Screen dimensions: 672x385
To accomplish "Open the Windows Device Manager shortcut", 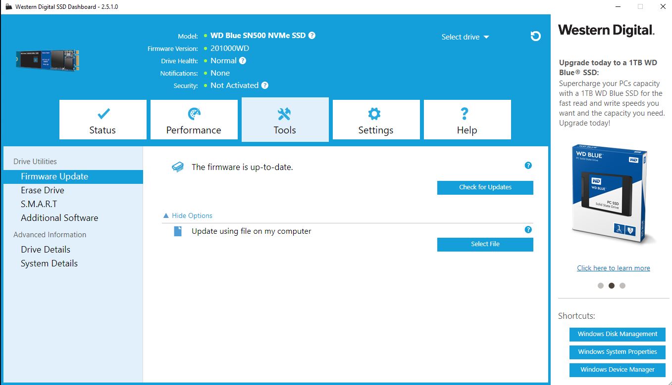I will click(x=618, y=370).
